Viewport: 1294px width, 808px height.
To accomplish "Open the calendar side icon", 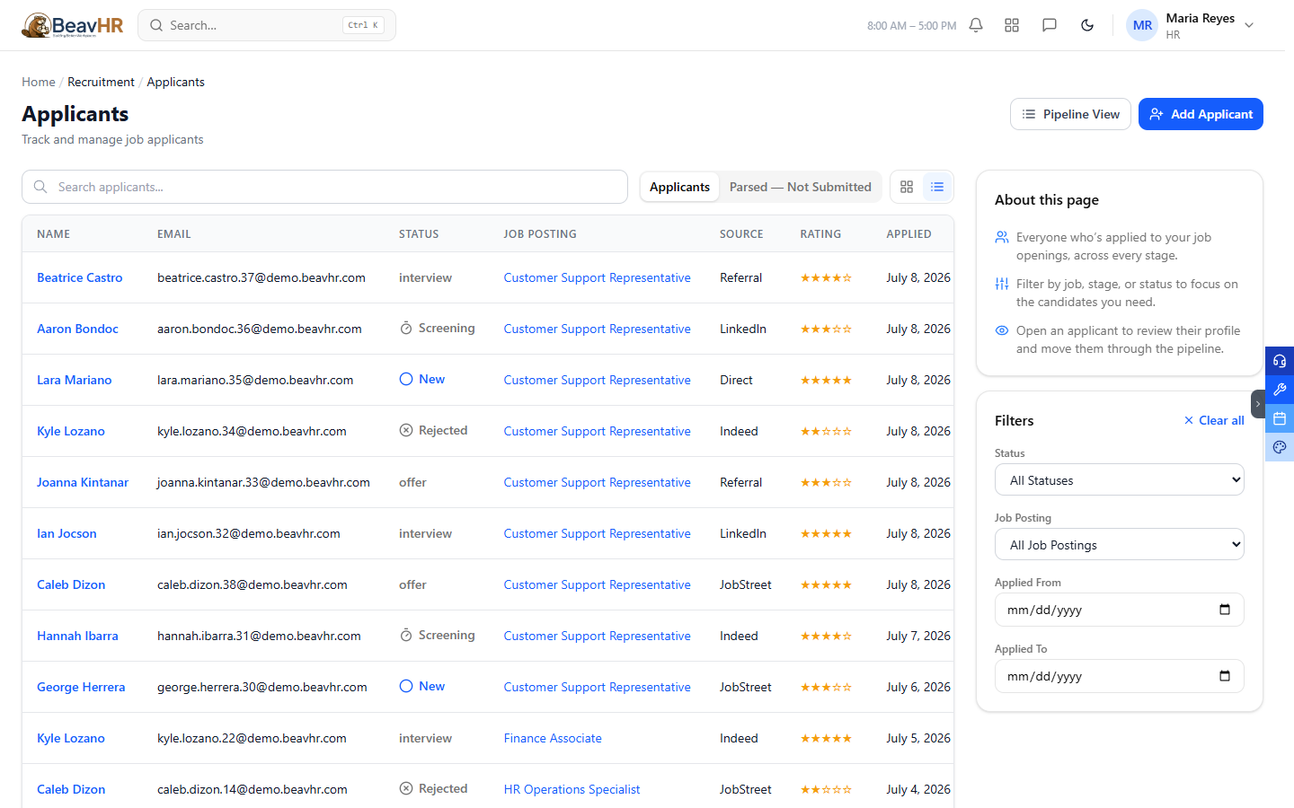I will click(x=1280, y=418).
